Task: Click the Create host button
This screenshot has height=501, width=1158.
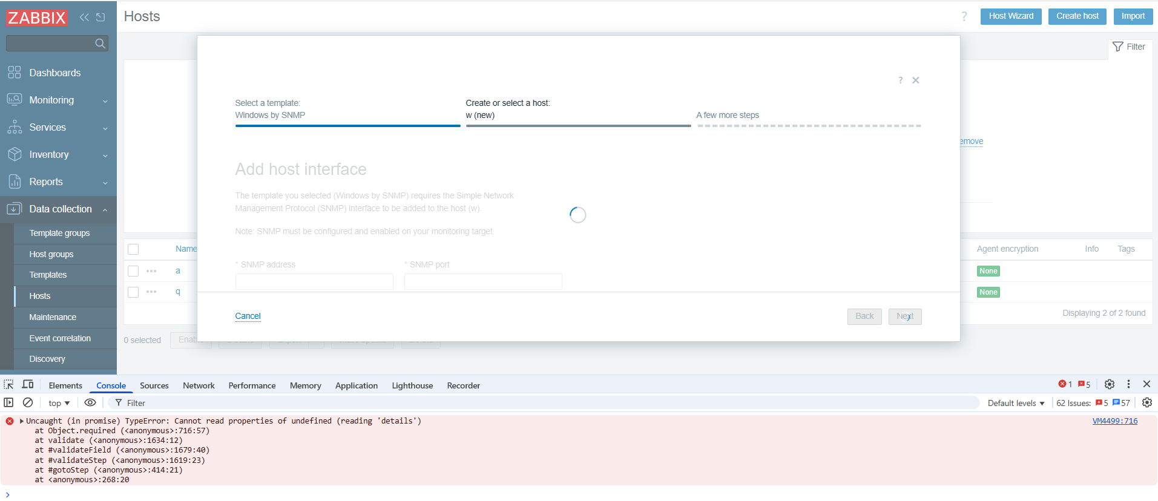Action: (1077, 16)
